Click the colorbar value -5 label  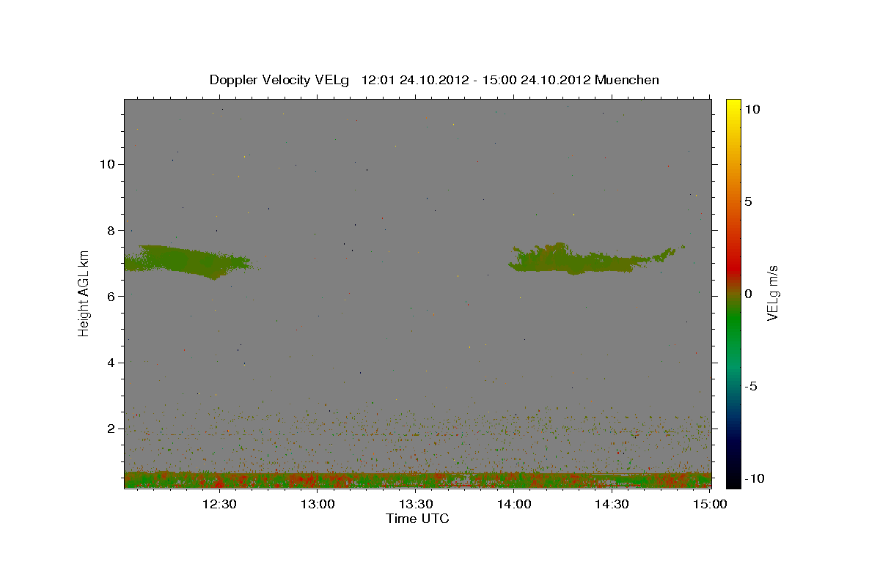[x=751, y=386]
